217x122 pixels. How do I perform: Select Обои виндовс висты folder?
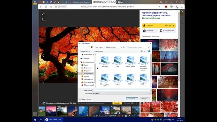pos(104,80)
